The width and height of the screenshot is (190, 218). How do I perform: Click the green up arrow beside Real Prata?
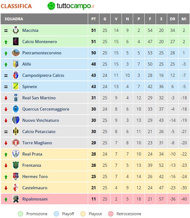pos(6,154)
